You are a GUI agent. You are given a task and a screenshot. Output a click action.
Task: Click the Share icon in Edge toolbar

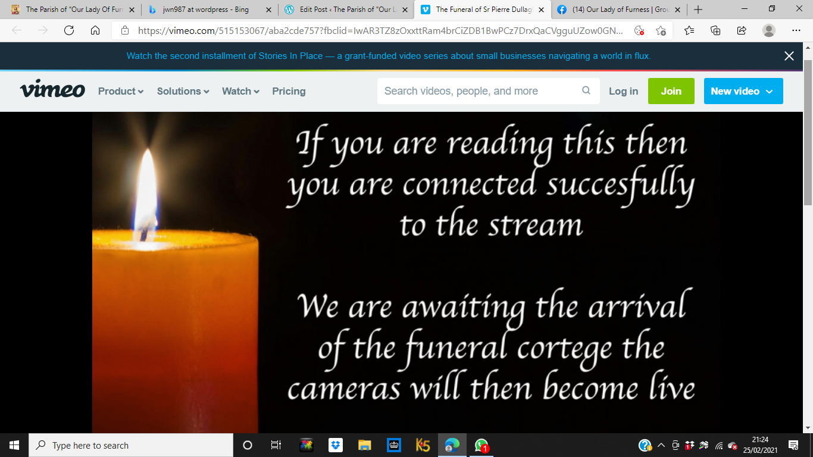click(x=742, y=31)
